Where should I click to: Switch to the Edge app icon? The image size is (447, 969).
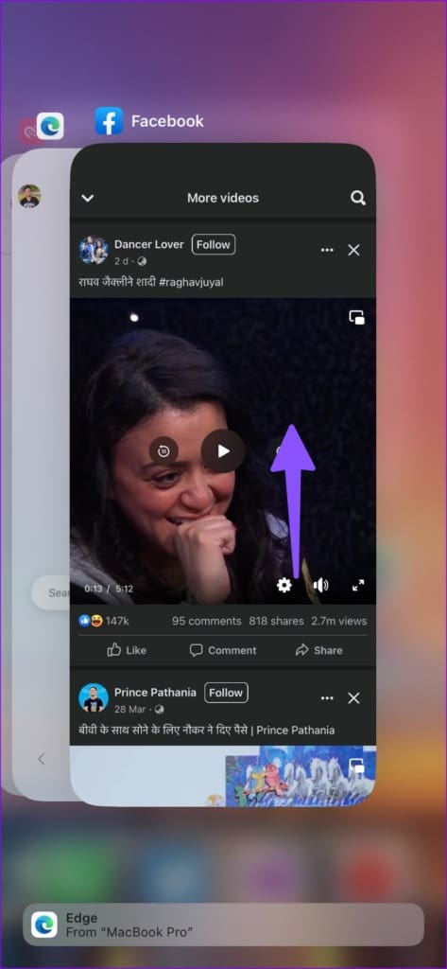(x=50, y=126)
